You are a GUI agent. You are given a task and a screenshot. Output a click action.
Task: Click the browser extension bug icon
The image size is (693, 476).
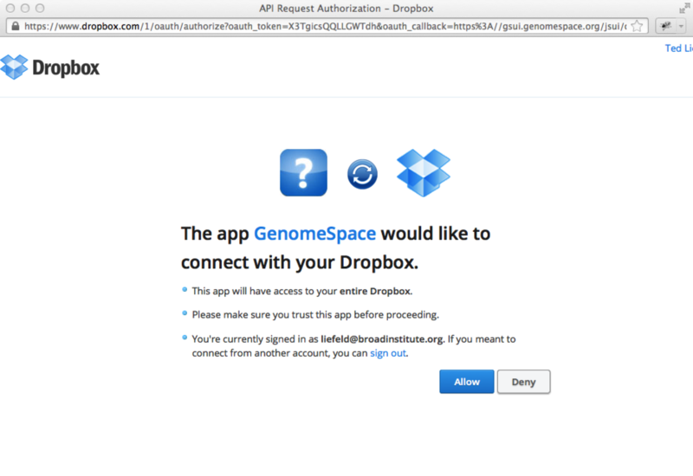pyautogui.click(x=665, y=26)
